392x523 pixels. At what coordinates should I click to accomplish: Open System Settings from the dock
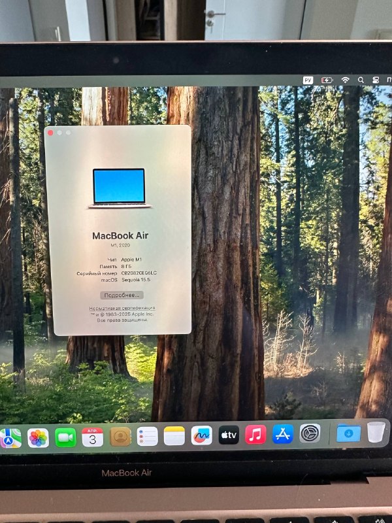310,433
